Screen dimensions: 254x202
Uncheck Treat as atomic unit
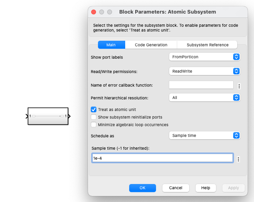(94, 109)
